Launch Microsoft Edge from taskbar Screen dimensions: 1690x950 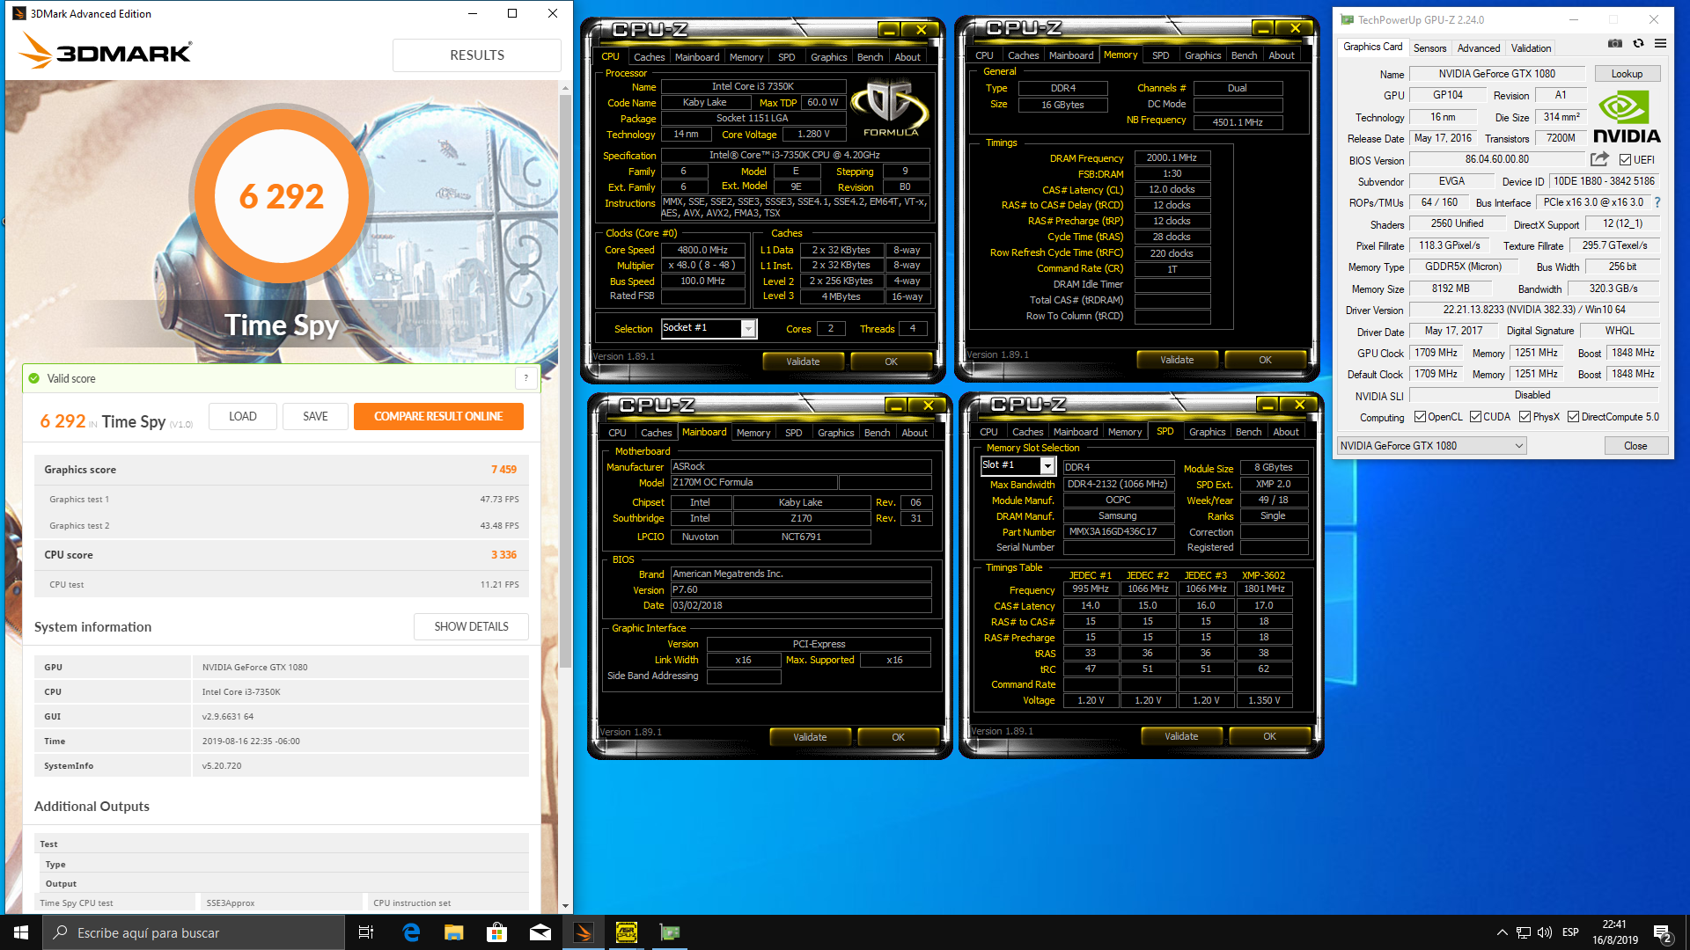pyautogui.click(x=410, y=932)
